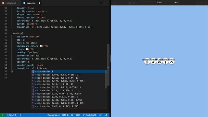The image size is (208, 117).
Task: Split the editor to the right
Action: 101,3
